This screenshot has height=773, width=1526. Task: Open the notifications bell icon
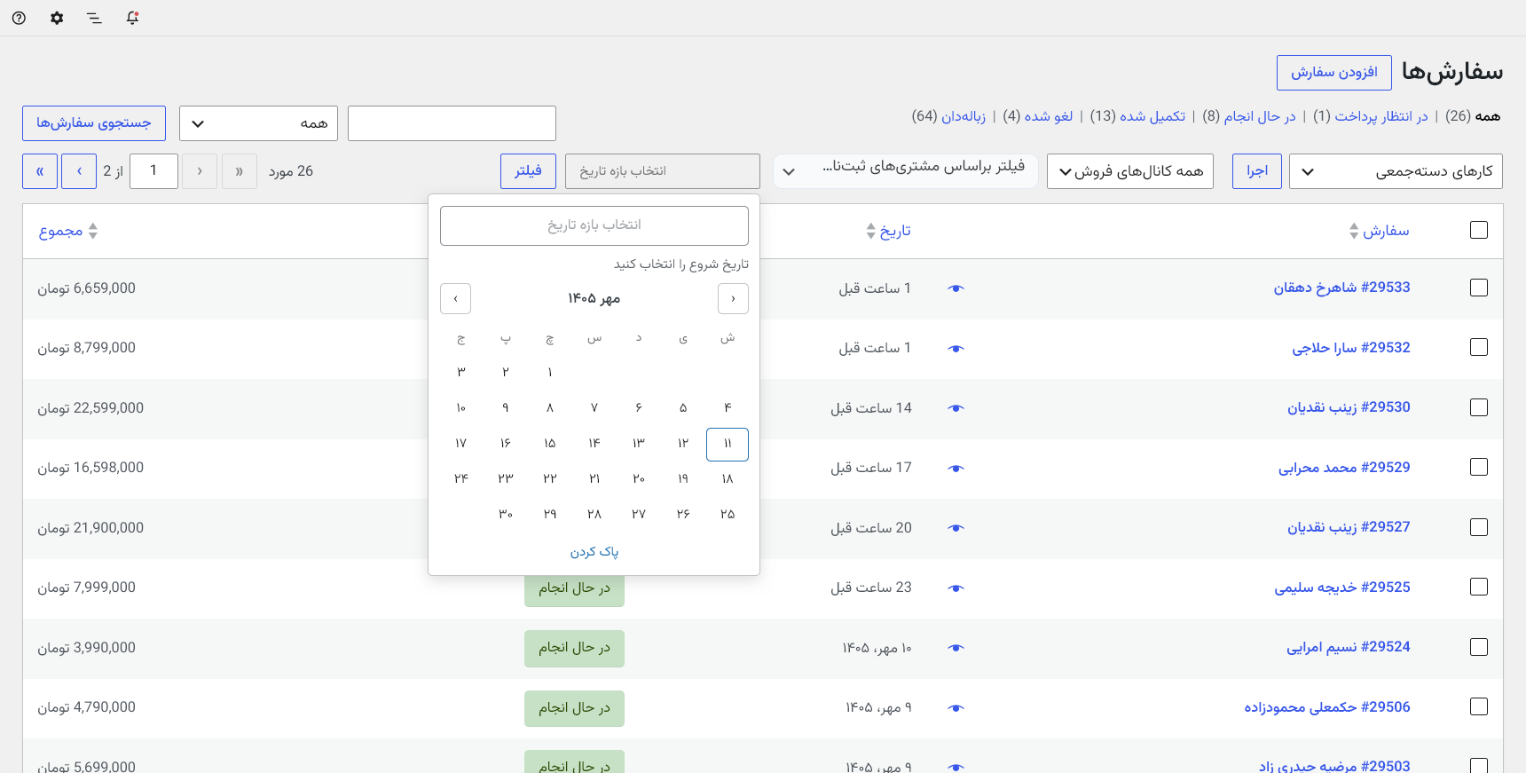point(132,18)
